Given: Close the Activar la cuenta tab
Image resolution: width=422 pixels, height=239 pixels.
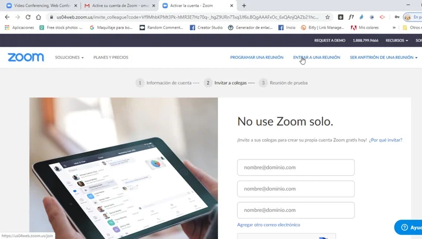Looking at the screenshot, I should 232,5.
